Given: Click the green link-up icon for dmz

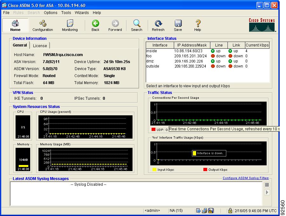Looking at the screenshot, I should [230, 61].
